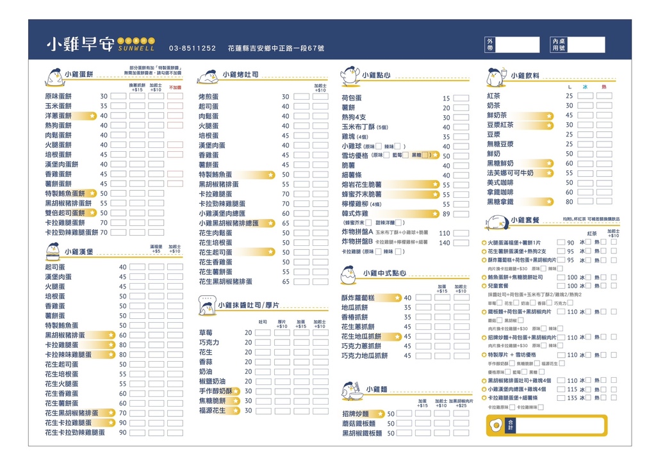Click the lying chick icon beside 小雞套餐
This screenshot has height=470, width=656.
point(497,222)
